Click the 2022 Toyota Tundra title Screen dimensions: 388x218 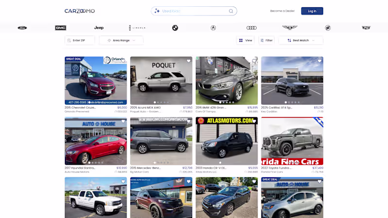(276, 168)
